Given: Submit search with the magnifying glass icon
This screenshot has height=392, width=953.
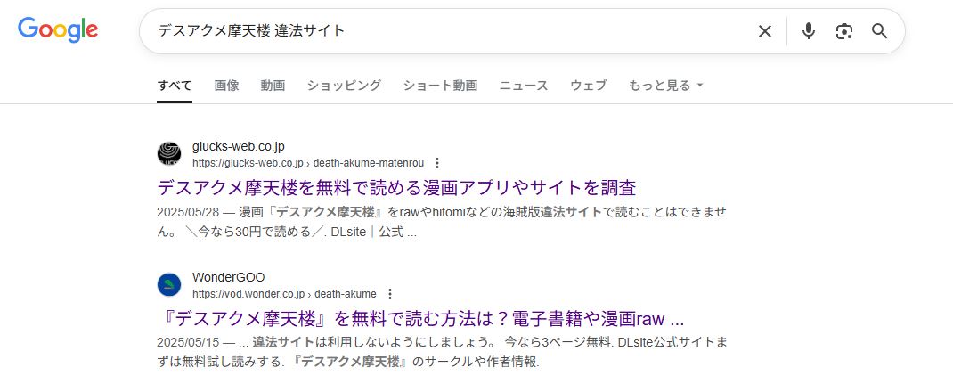Looking at the screenshot, I should click(x=879, y=31).
